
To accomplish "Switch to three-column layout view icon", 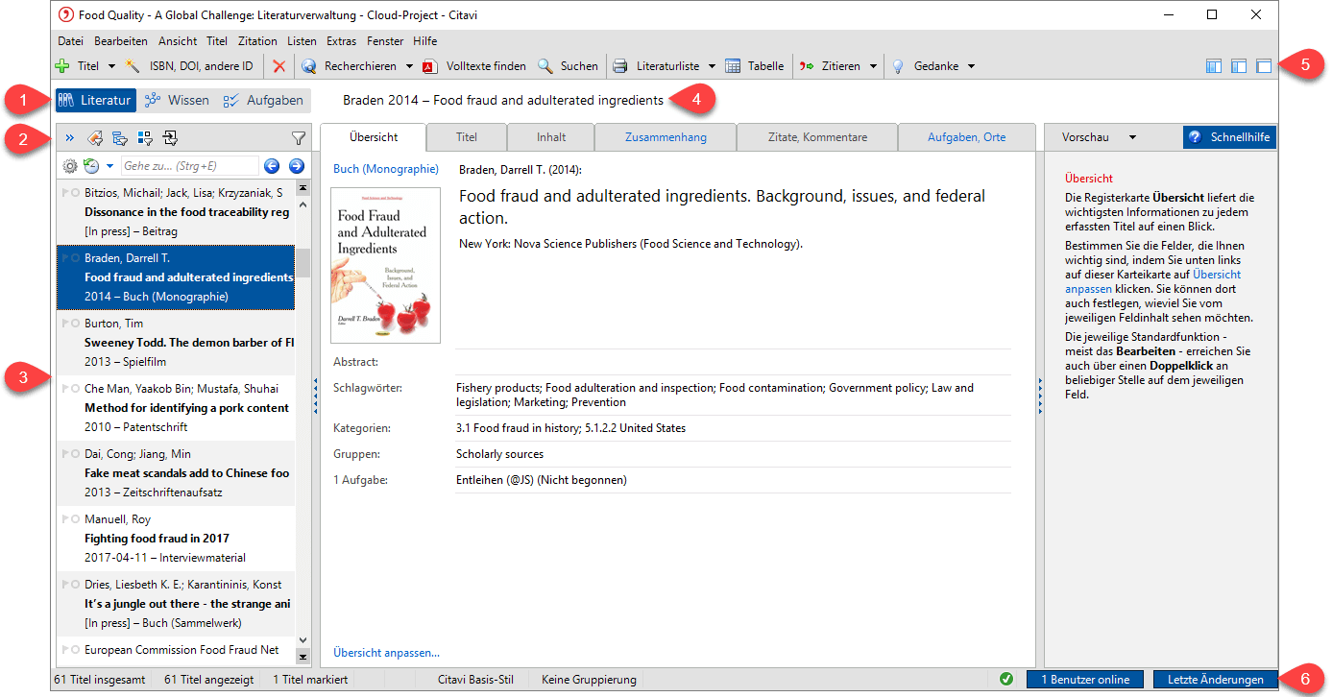I will (x=1214, y=66).
